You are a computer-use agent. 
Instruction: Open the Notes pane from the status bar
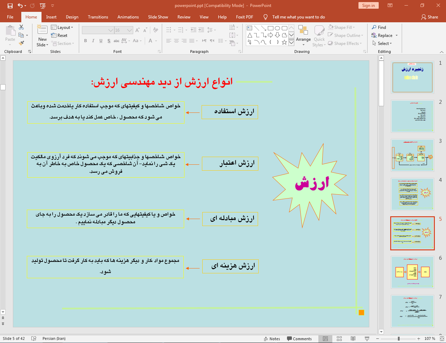click(272, 339)
